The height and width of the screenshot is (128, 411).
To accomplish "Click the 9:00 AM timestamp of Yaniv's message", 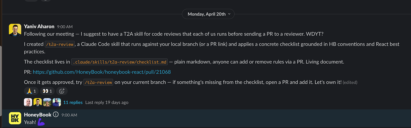I will [65, 27].
